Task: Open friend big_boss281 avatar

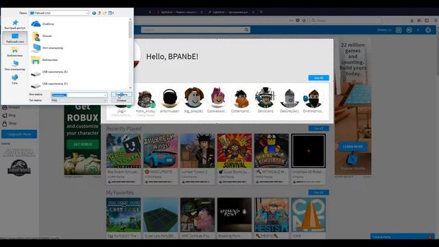Action: tap(193, 98)
